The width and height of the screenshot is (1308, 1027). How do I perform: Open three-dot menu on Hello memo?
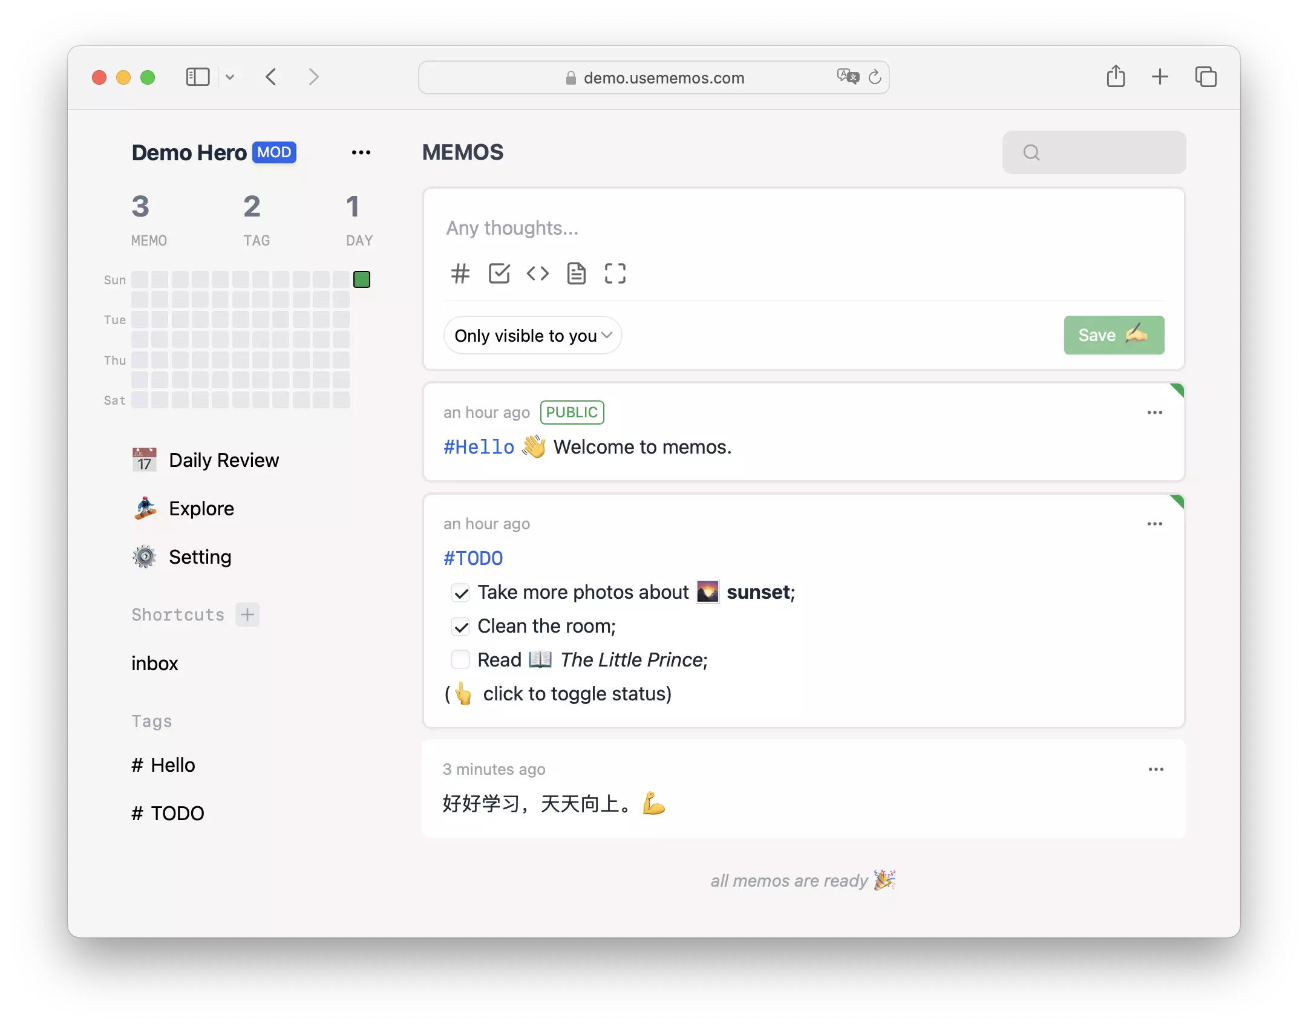(x=1155, y=412)
